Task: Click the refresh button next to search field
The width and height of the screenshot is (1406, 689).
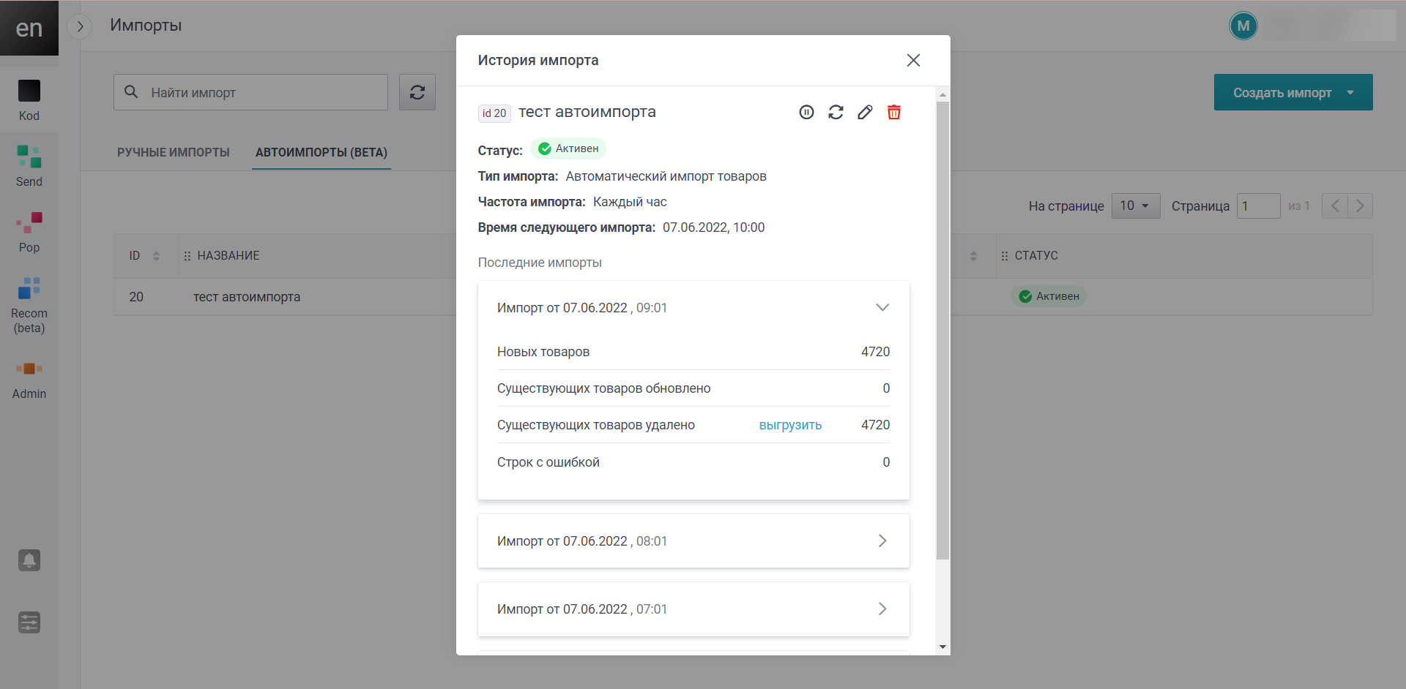Action: (x=417, y=92)
